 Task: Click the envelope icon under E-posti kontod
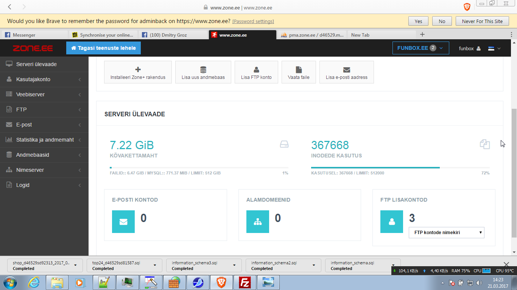click(123, 222)
